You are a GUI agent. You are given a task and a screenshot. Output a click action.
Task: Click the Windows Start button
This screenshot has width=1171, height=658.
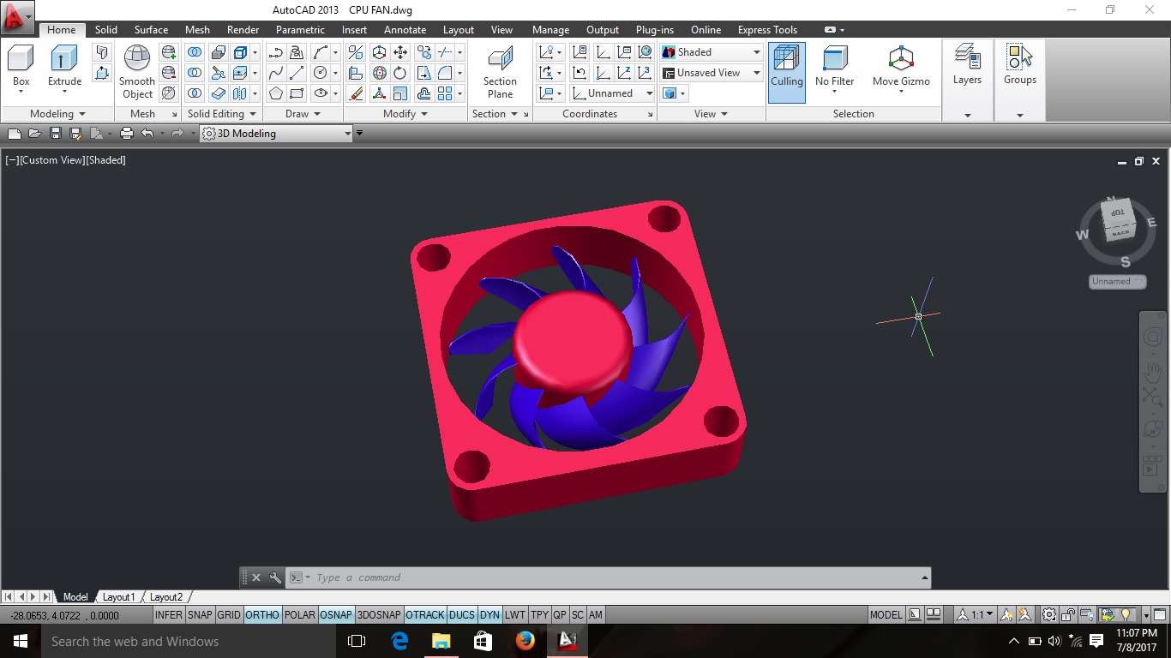pos(20,641)
